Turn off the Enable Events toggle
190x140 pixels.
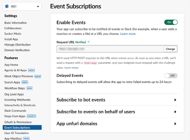(171, 22)
